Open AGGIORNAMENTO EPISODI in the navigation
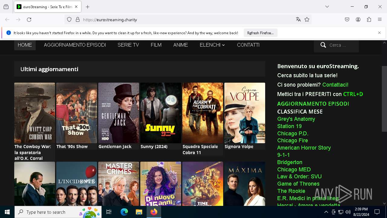This screenshot has height=218, width=387. (75, 45)
